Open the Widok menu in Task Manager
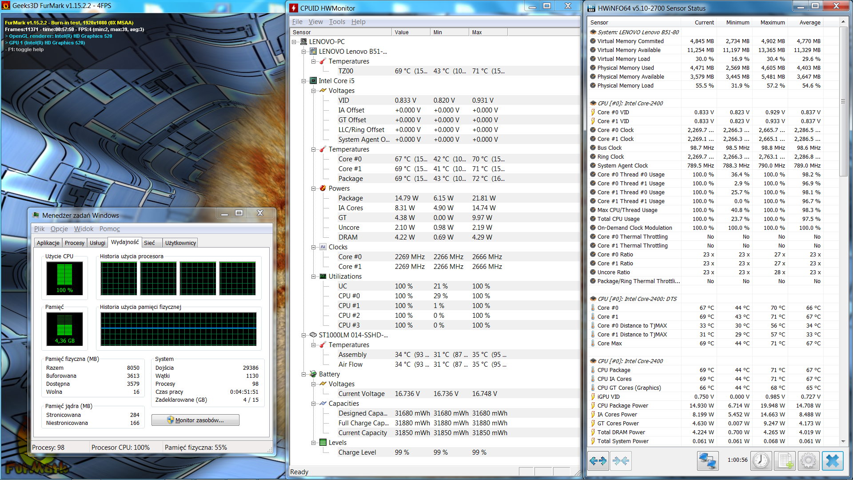This screenshot has width=853, height=480. click(84, 229)
